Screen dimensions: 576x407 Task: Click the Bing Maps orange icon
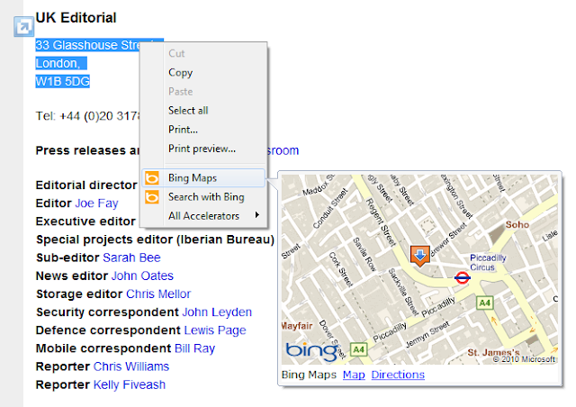[152, 178]
